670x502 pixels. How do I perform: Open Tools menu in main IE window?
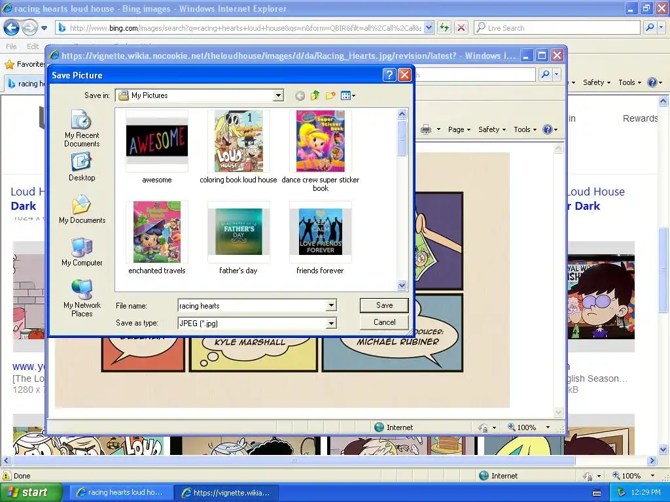pyautogui.click(x=629, y=82)
